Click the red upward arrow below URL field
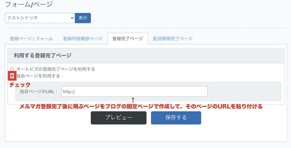291x148 pixels. [132, 100]
